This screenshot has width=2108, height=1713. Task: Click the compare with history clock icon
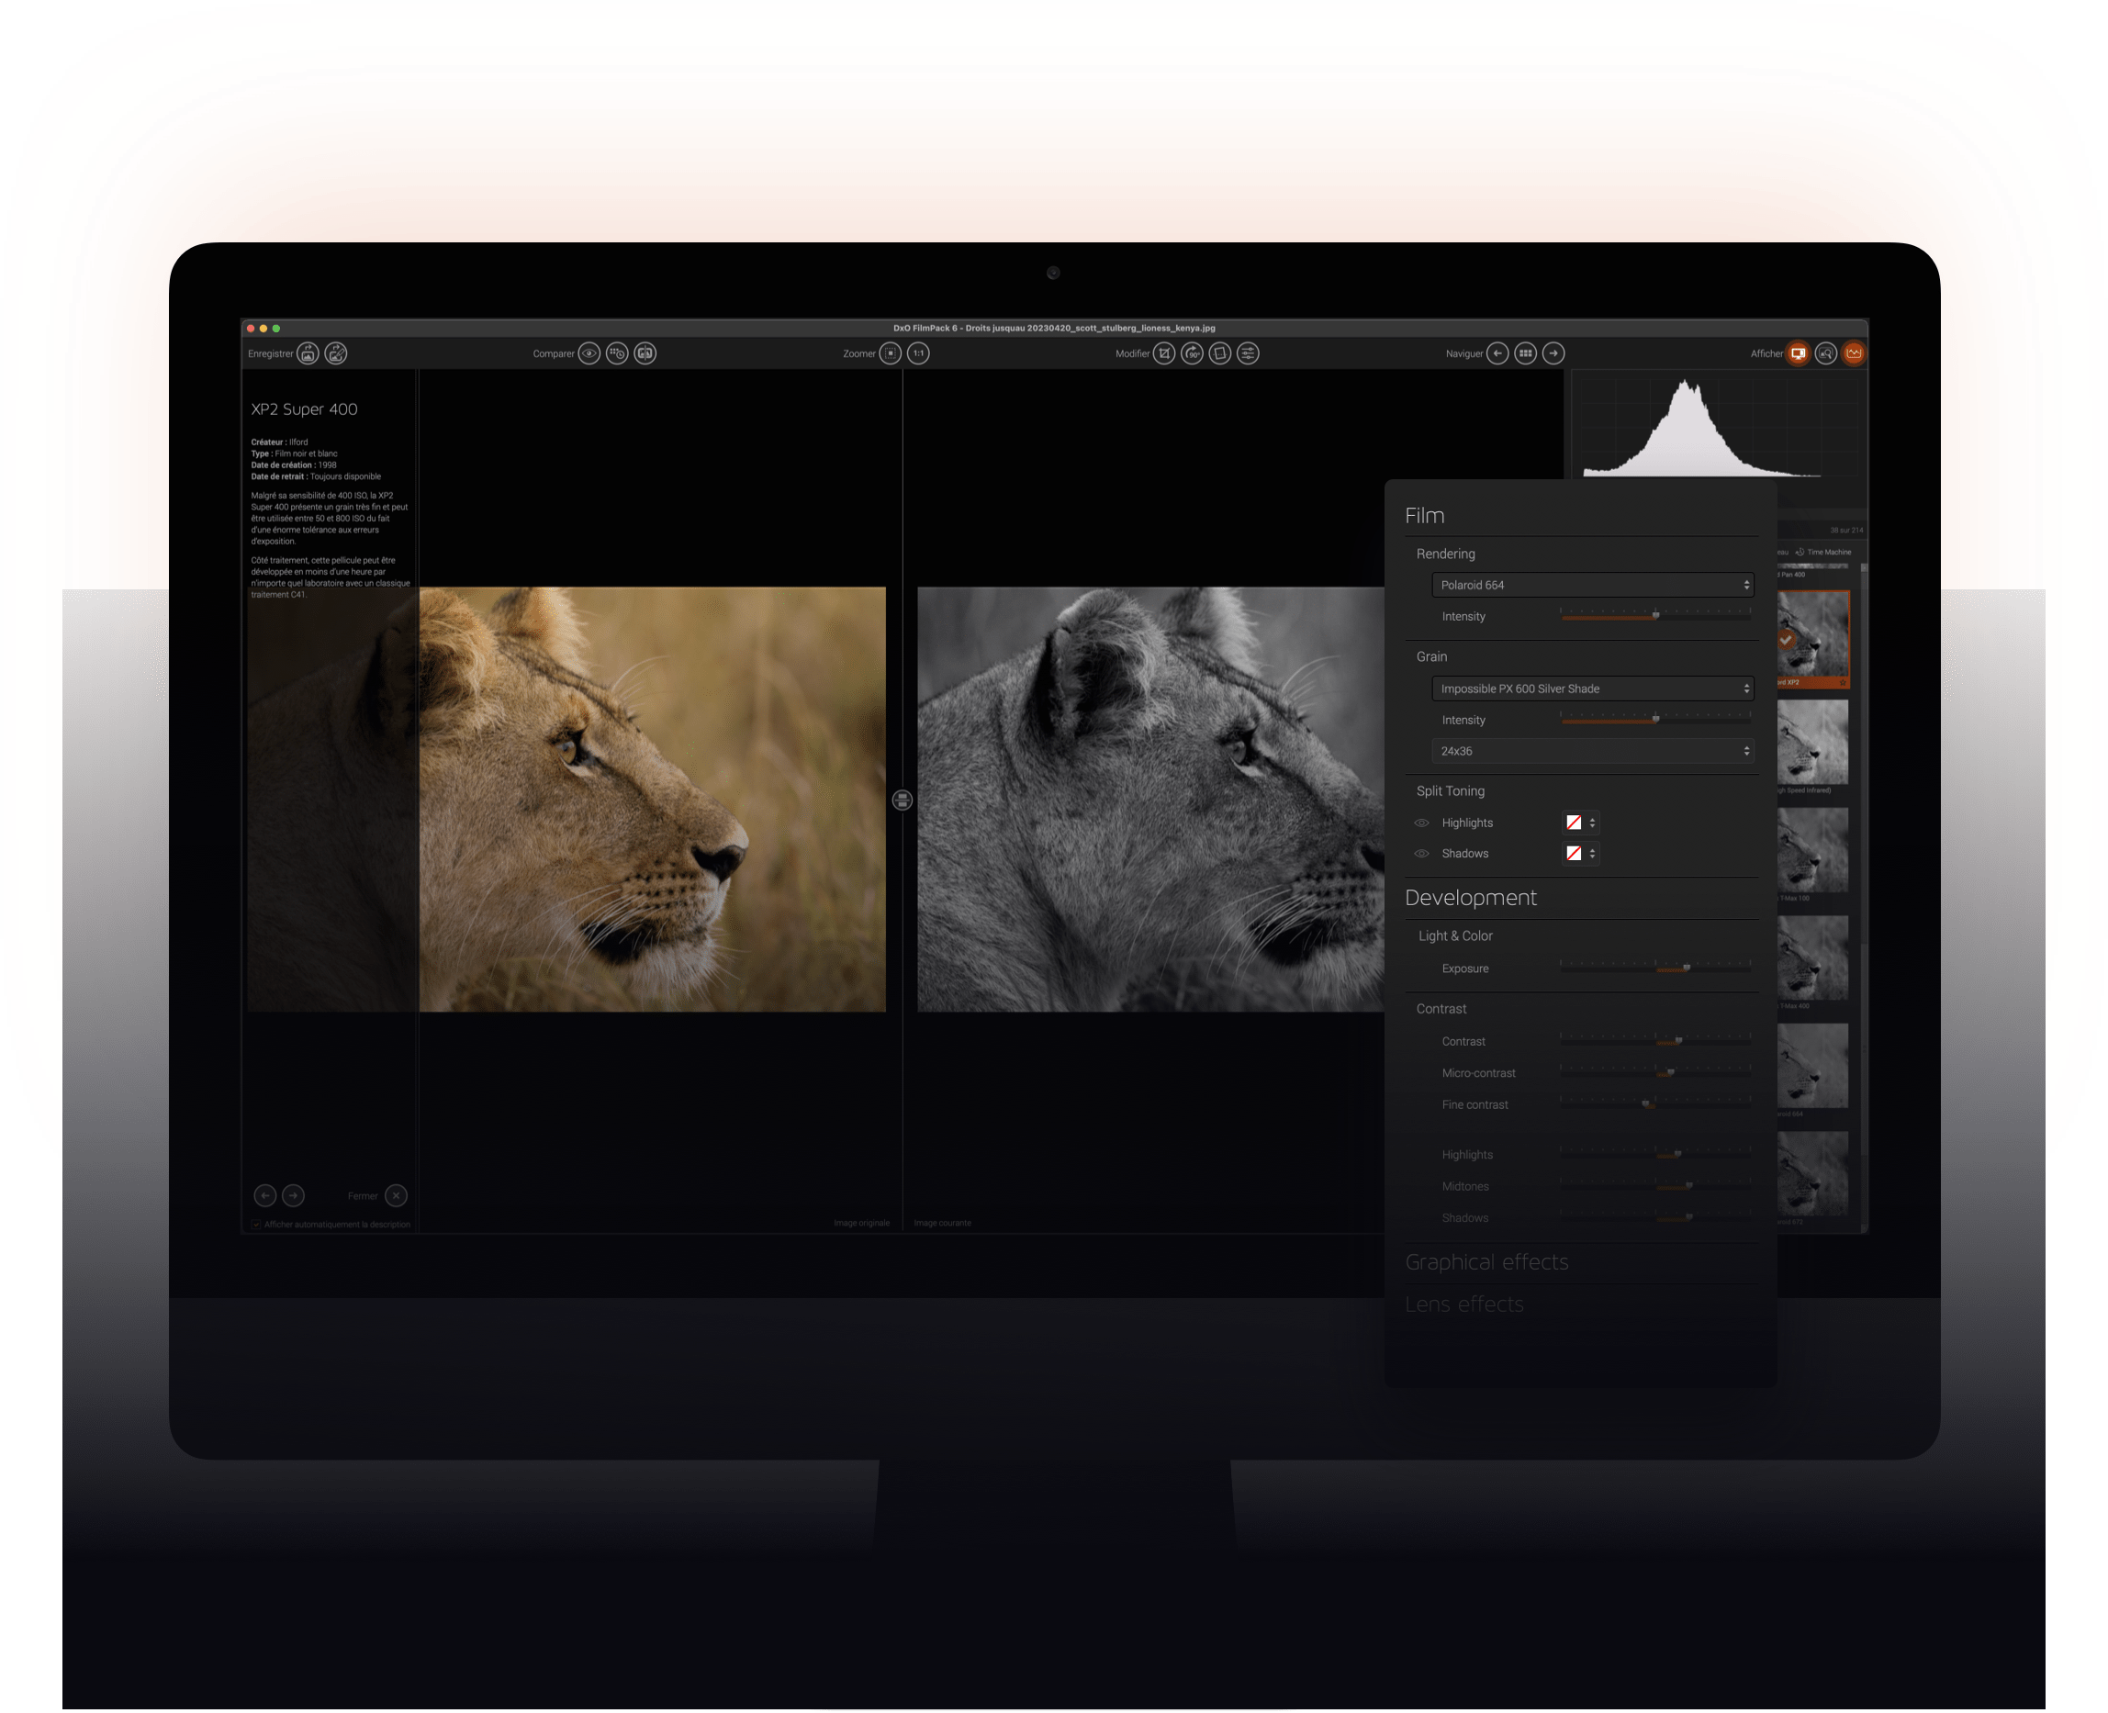coord(617,353)
